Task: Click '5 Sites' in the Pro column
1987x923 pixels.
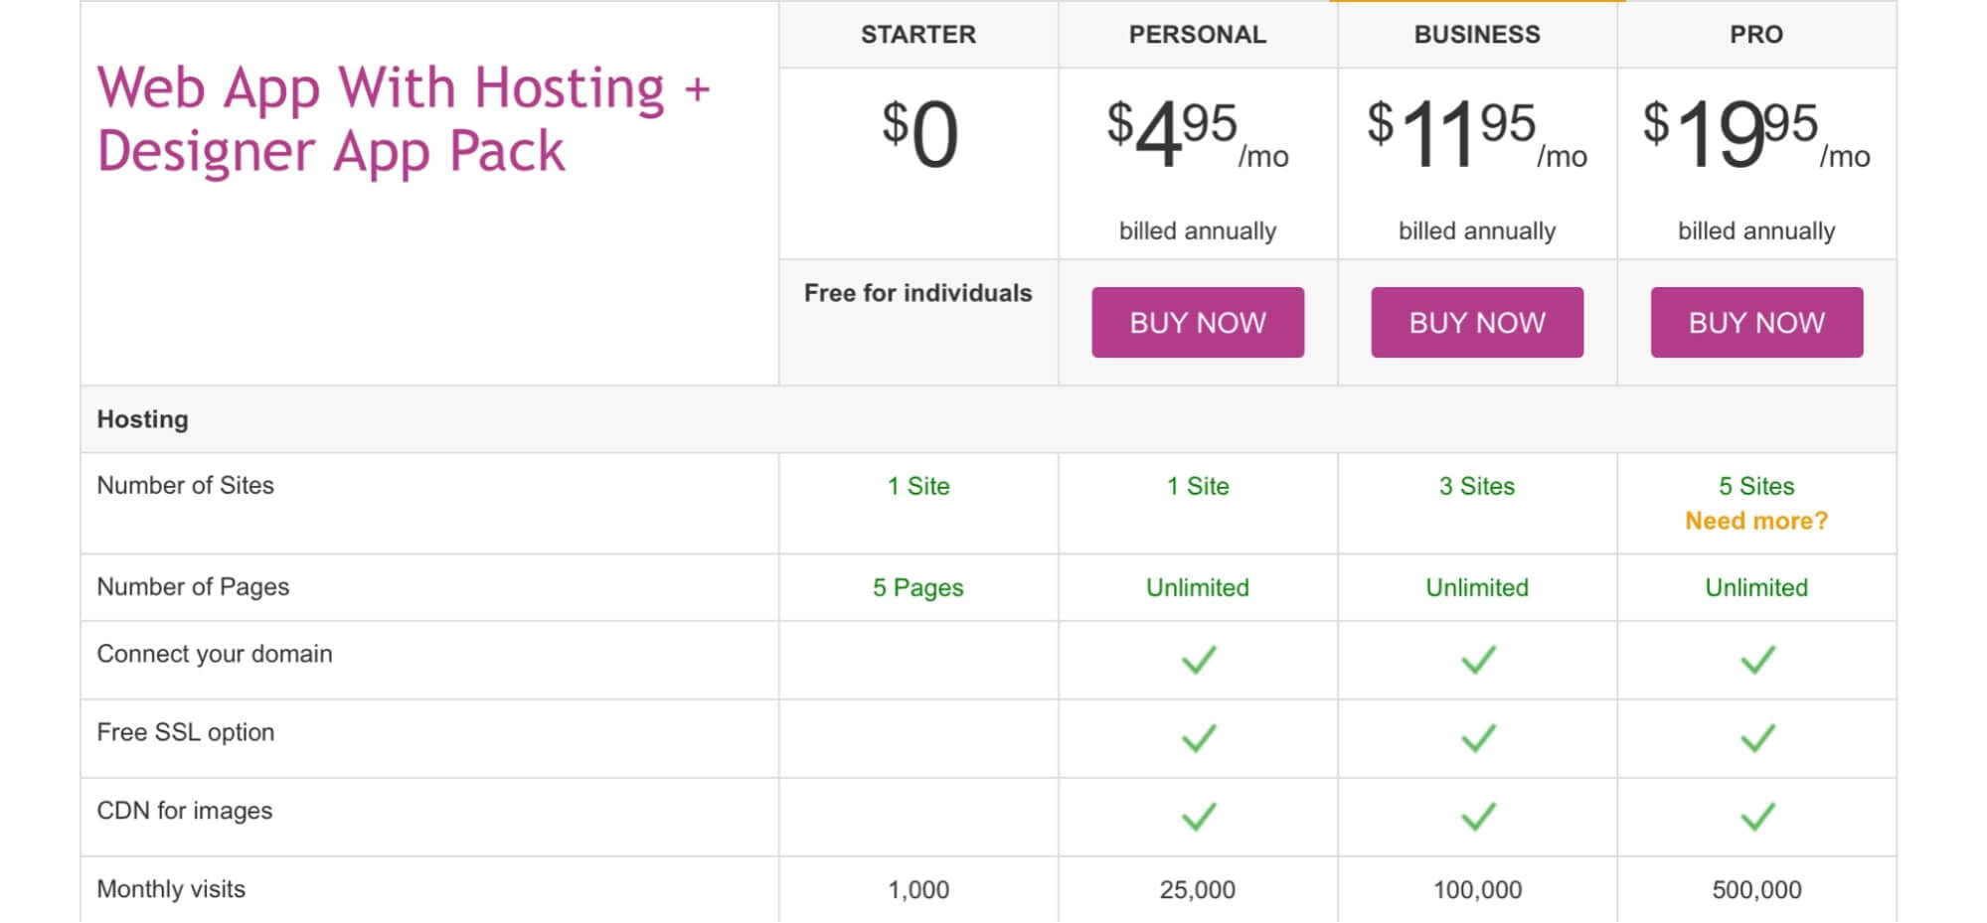Action: click(x=1756, y=487)
